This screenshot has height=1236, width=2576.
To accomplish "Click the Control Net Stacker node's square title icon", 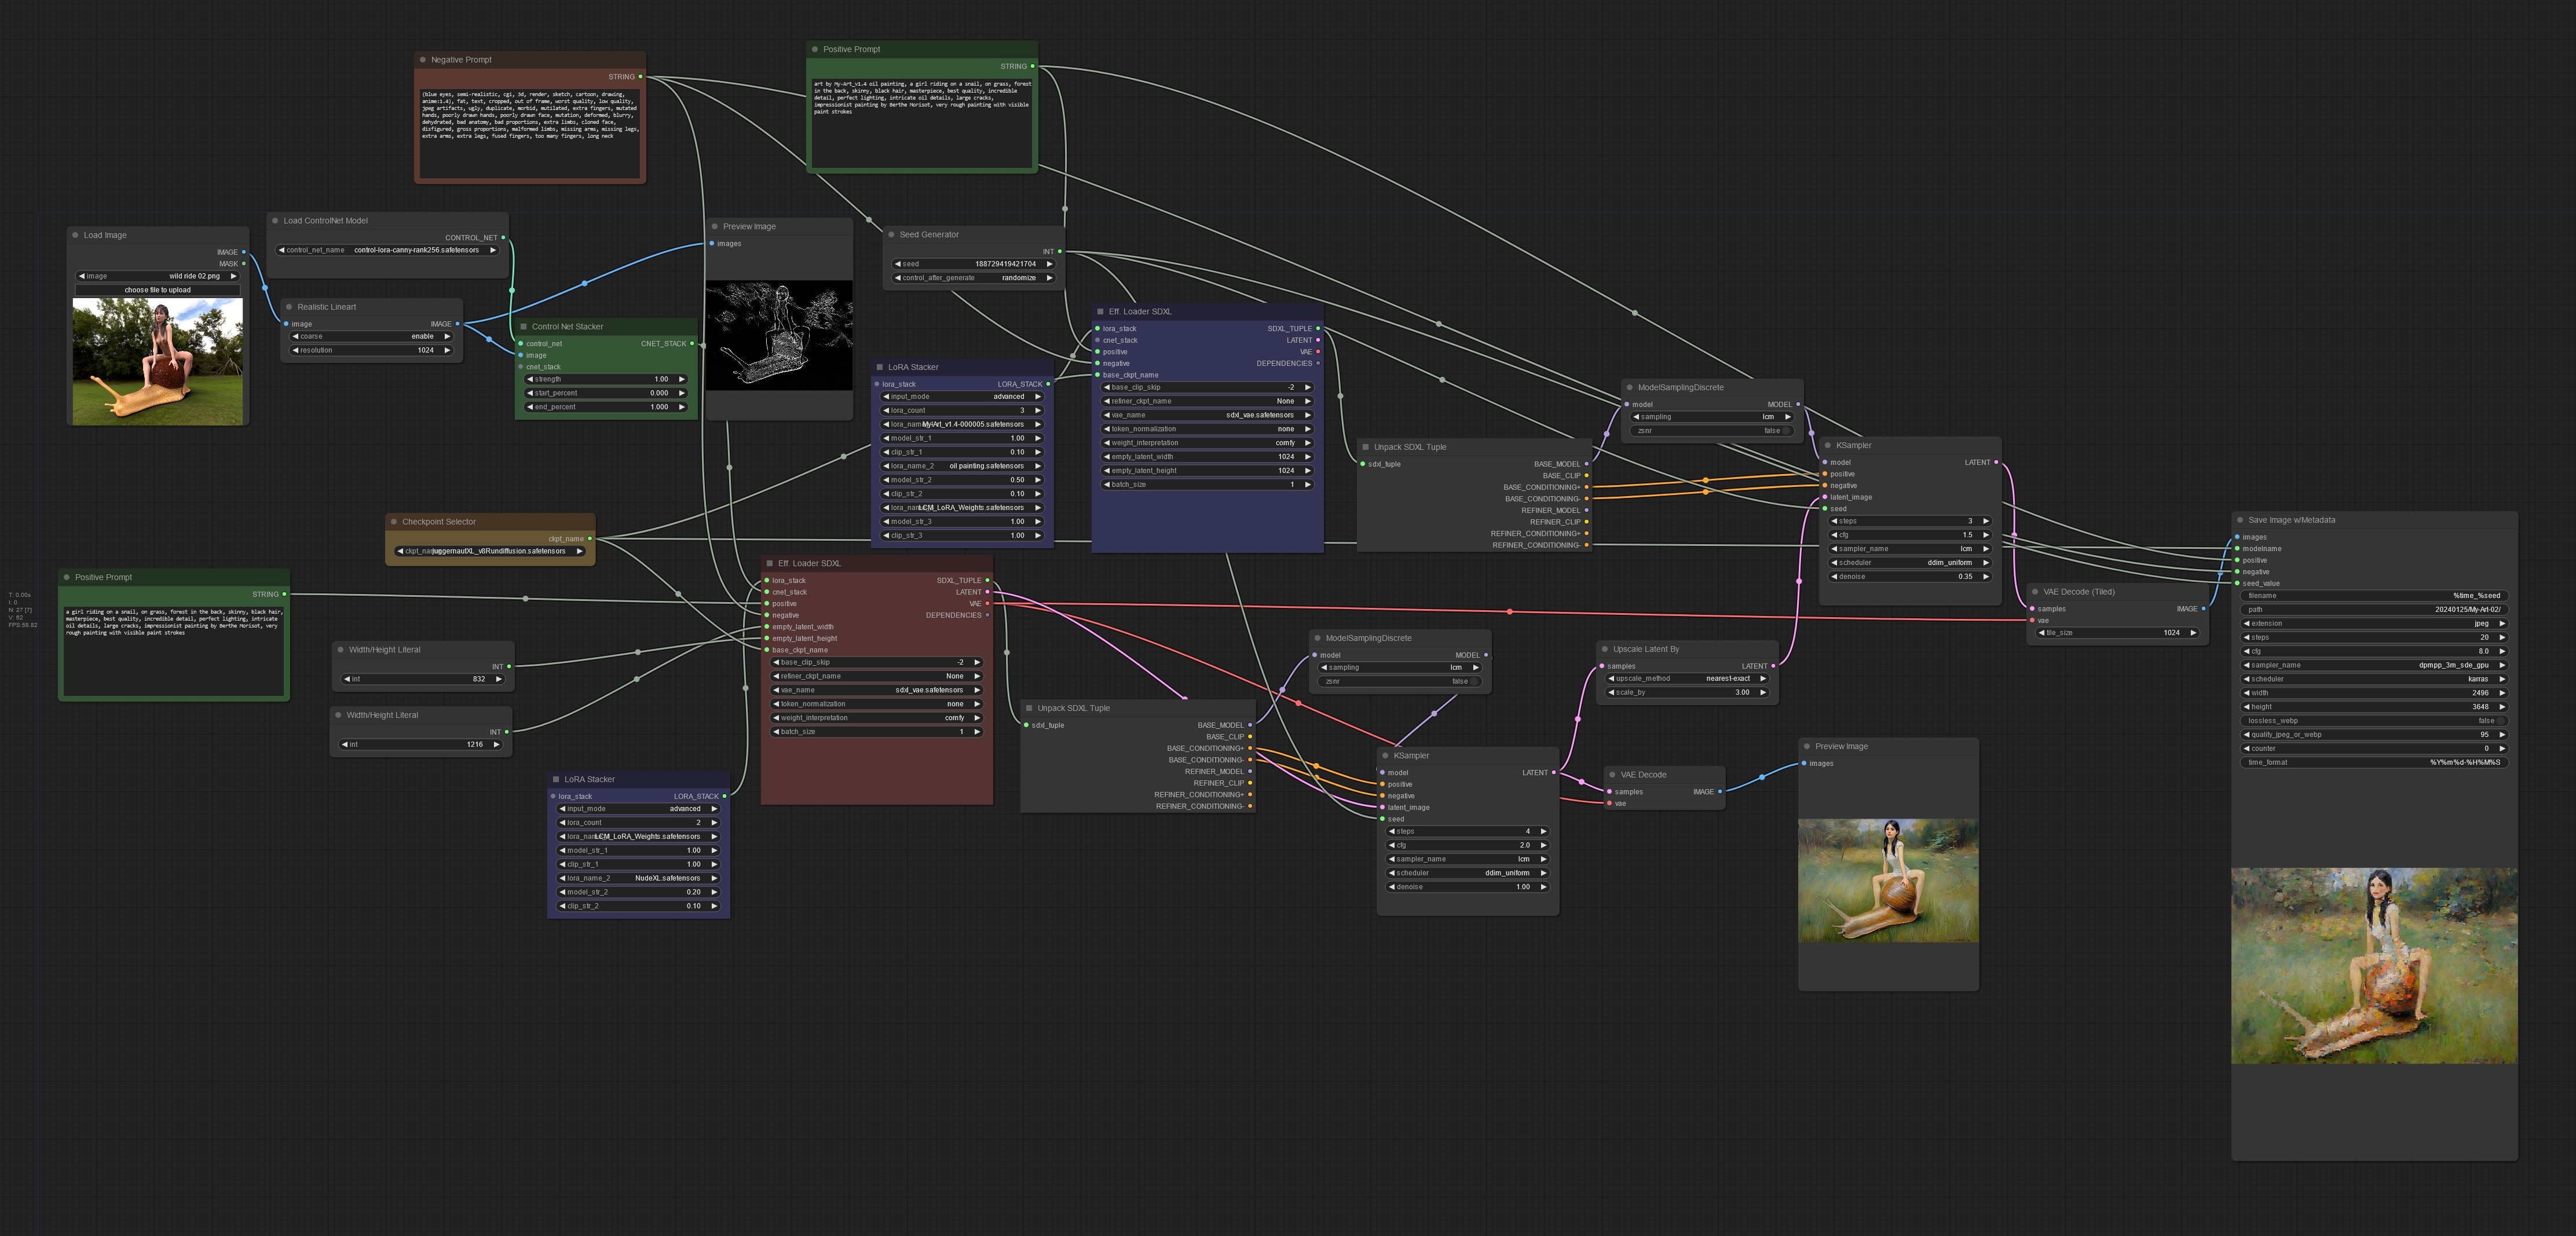I will tap(523, 327).
